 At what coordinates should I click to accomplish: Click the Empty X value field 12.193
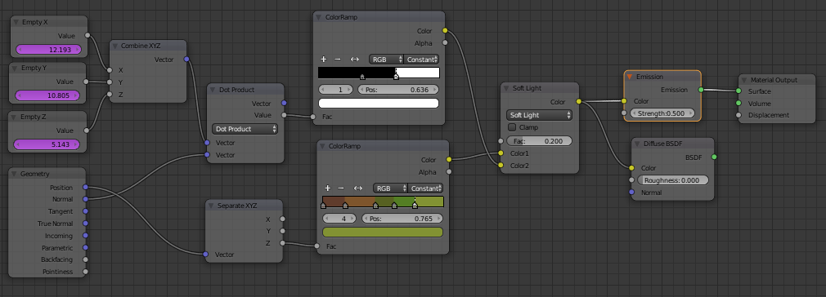coord(49,50)
